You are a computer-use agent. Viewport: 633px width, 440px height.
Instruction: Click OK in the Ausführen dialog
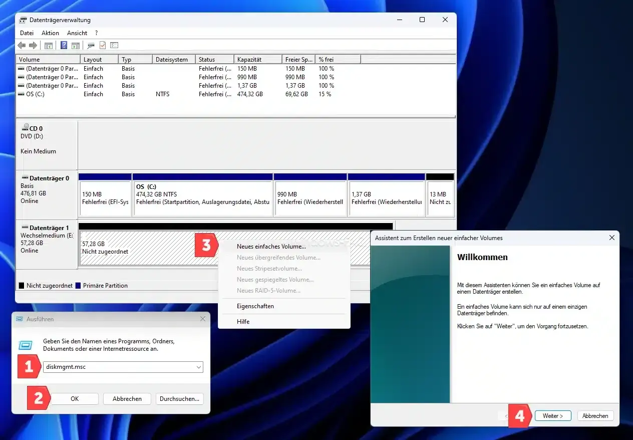click(75, 399)
